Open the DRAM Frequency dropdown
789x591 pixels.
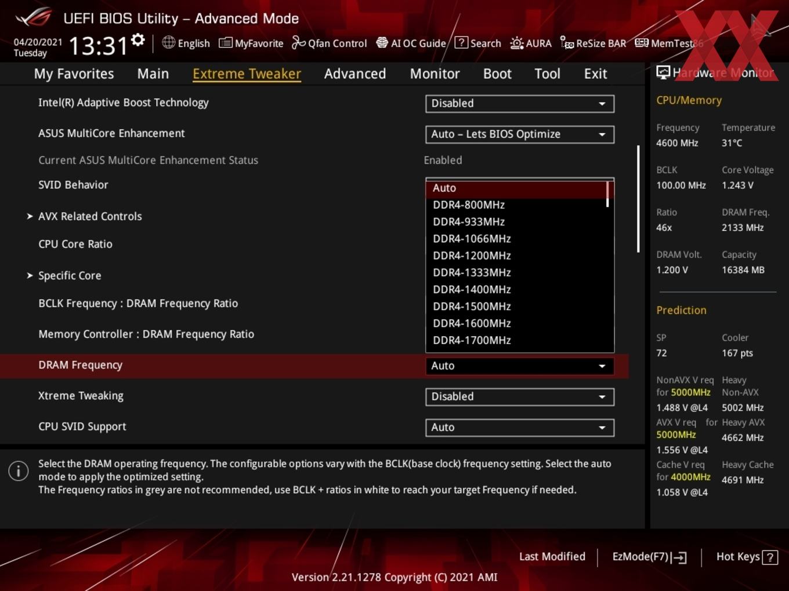520,366
